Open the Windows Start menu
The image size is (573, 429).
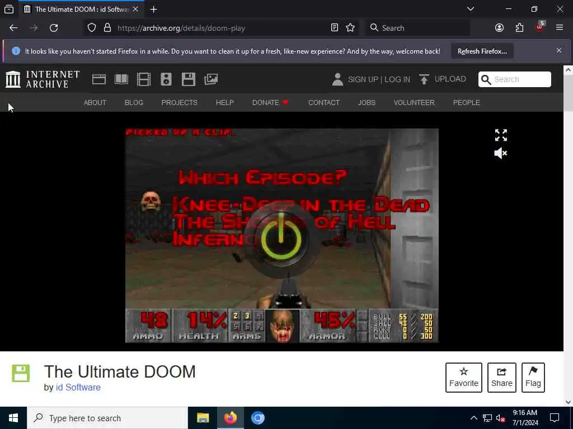click(13, 418)
